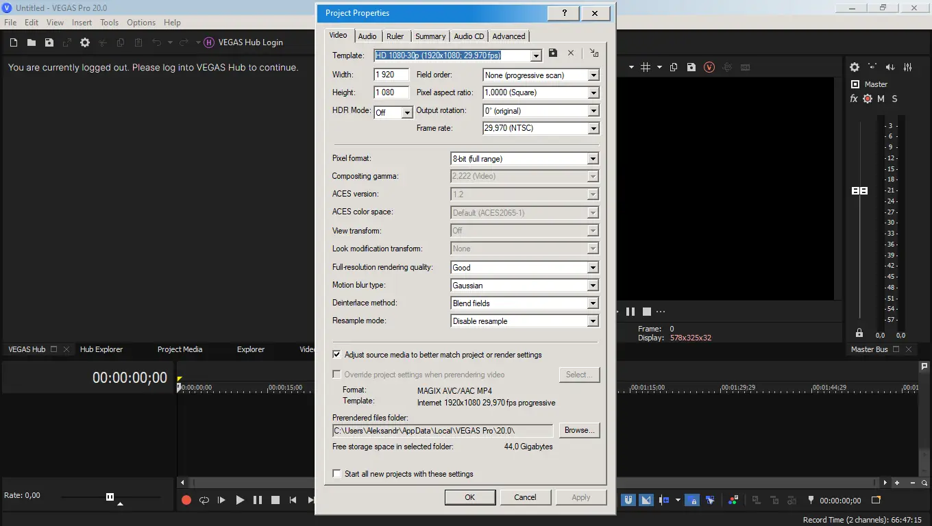Solo the Master bus with S

point(894,99)
